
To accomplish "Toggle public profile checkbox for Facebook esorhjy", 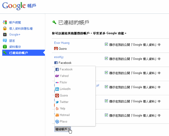I will coord(106,58).
